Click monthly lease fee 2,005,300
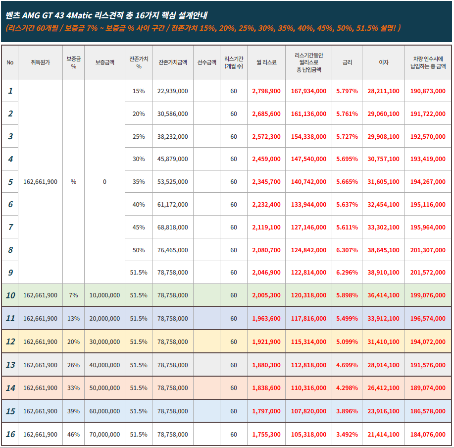Viewport: 454px width, 448px height. (266, 295)
